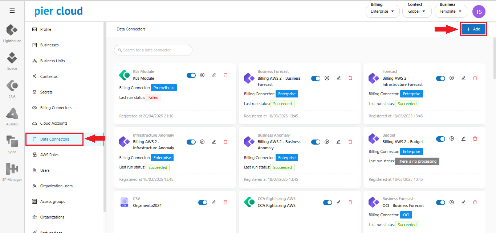Open the Context Global dropdown
This screenshot has height=233, width=496.
click(416, 11)
